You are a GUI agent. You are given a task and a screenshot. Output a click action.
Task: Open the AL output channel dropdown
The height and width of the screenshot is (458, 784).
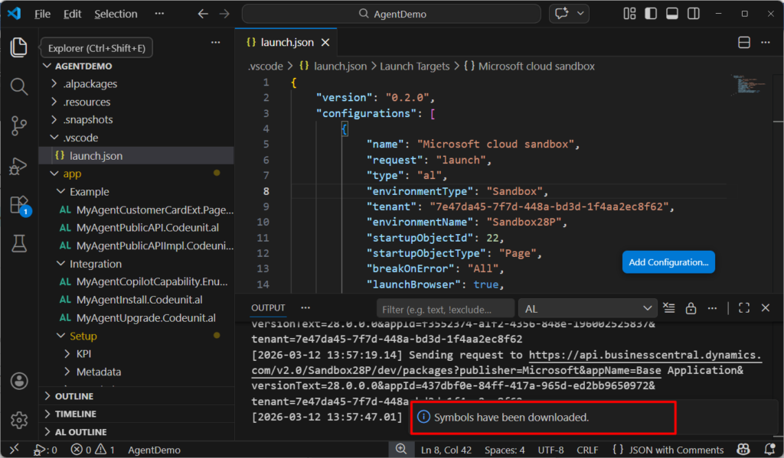[x=587, y=308]
